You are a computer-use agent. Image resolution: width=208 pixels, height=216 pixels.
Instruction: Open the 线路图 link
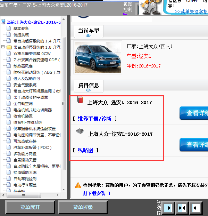(x=85, y=150)
